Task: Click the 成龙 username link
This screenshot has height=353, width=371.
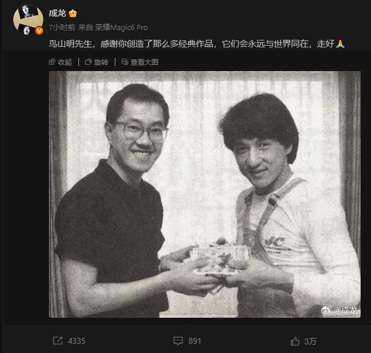Action: pyautogui.click(x=57, y=13)
